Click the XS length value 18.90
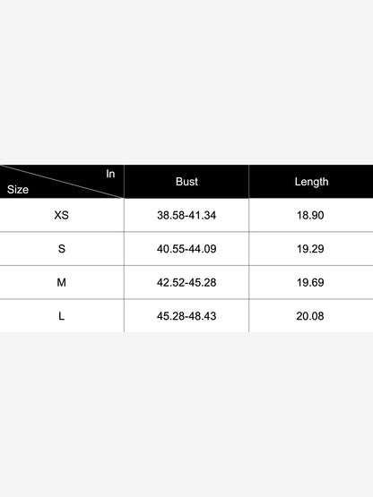The image size is (373, 497). (x=310, y=215)
